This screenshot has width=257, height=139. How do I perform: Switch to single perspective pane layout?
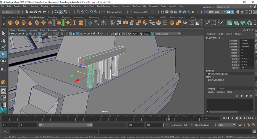(x=3, y=91)
